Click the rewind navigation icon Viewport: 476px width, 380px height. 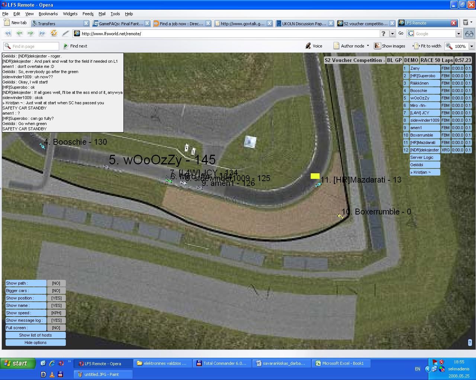pyautogui.click(x=7, y=33)
